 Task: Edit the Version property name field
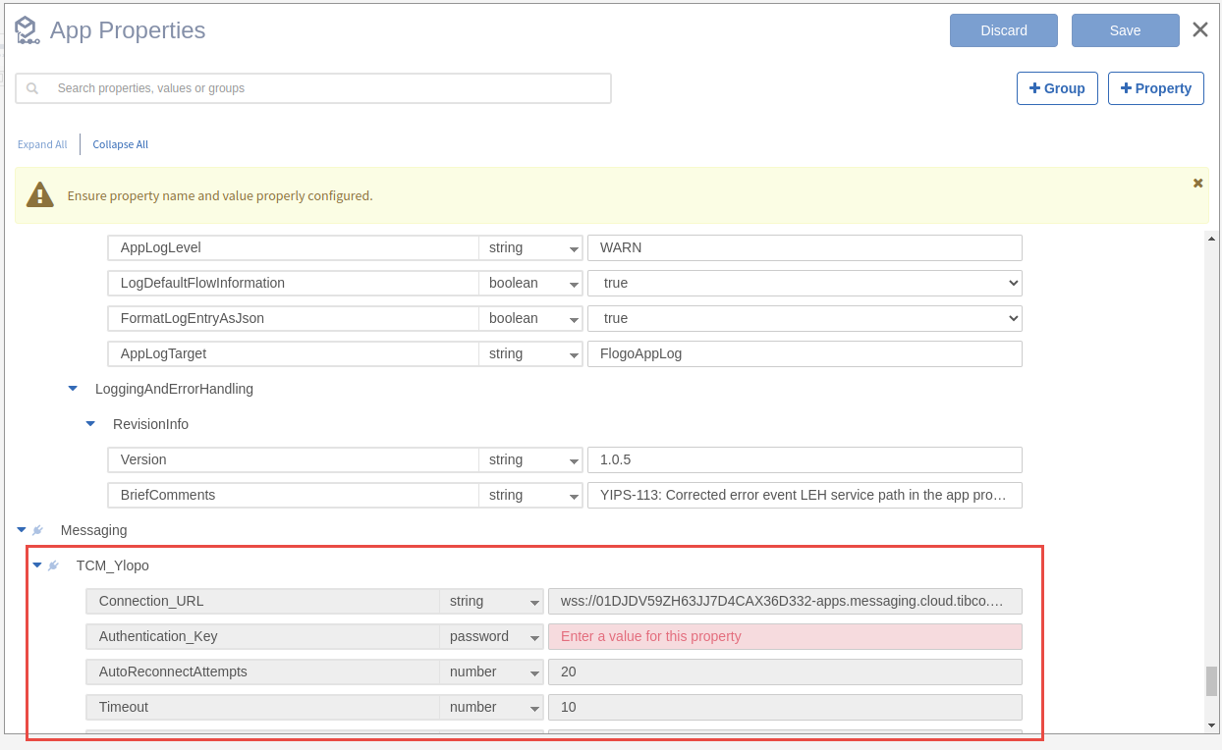point(293,459)
